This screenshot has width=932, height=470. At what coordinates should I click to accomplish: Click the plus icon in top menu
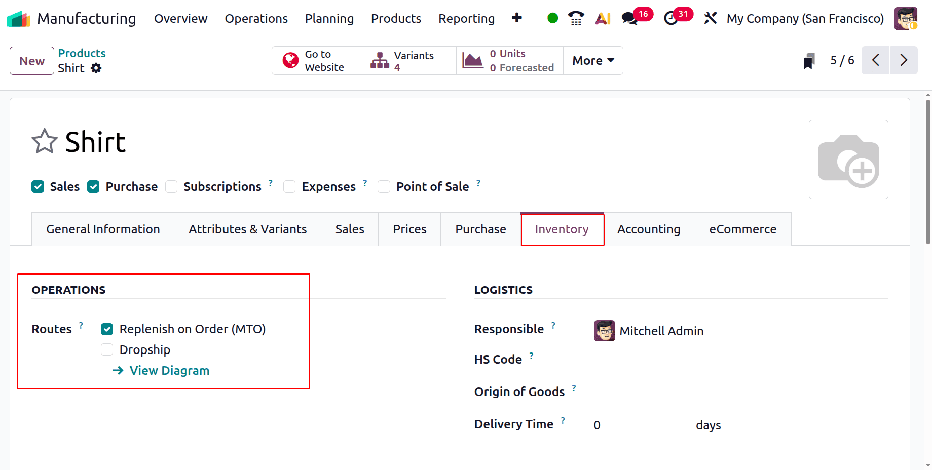(517, 18)
